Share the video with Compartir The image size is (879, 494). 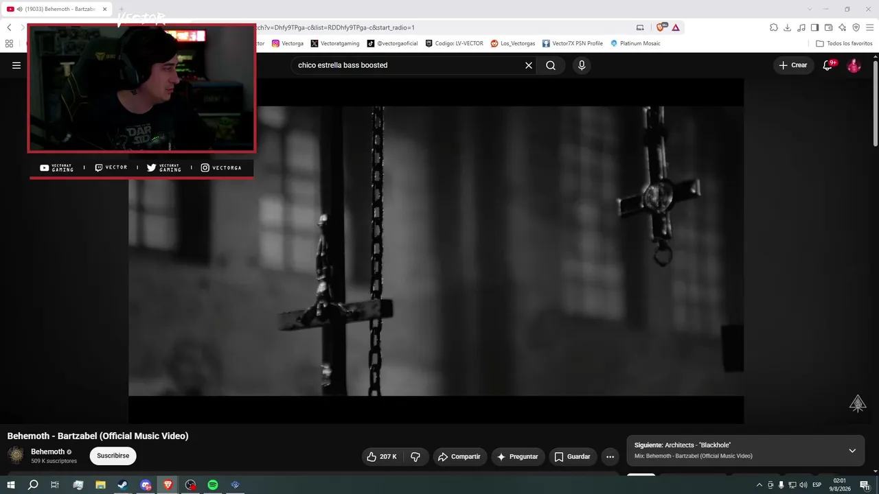click(x=459, y=456)
